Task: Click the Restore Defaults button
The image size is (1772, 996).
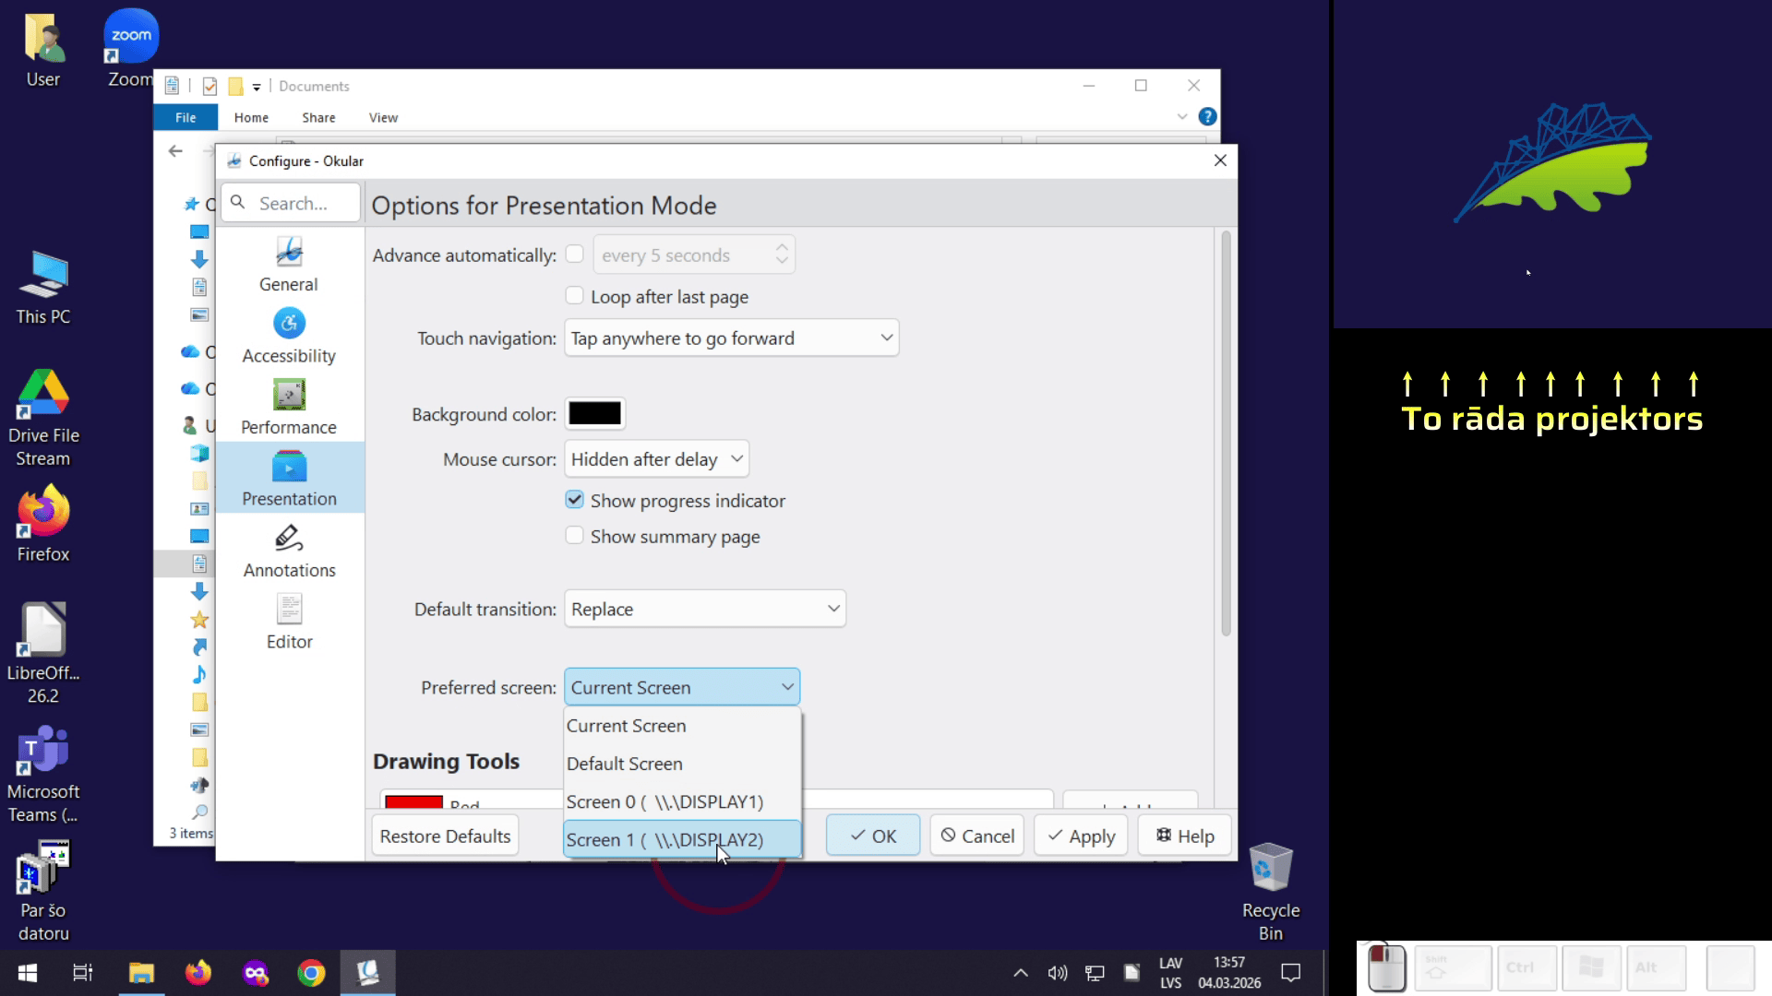Action: [445, 836]
